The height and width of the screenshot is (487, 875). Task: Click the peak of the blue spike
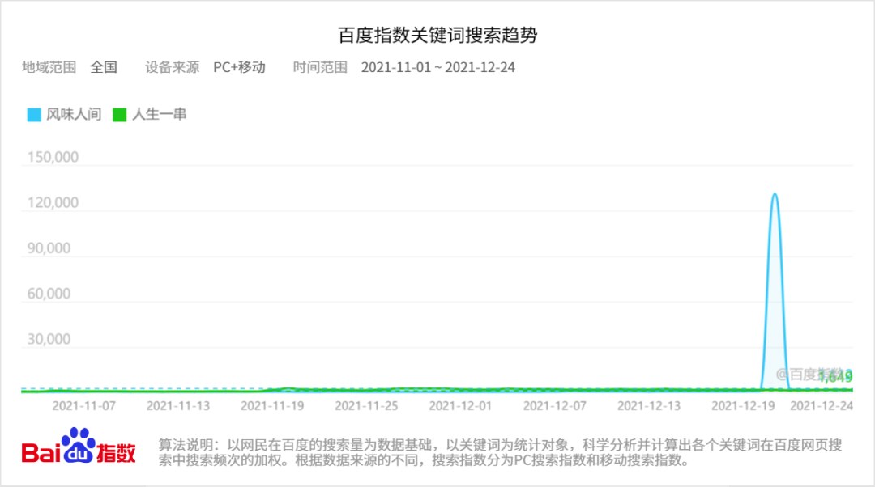pos(775,194)
